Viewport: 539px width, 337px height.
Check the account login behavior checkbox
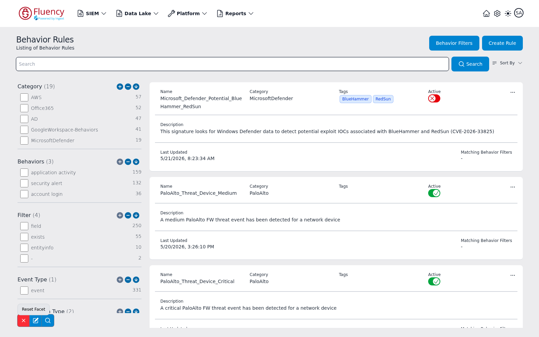(x=24, y=194)
